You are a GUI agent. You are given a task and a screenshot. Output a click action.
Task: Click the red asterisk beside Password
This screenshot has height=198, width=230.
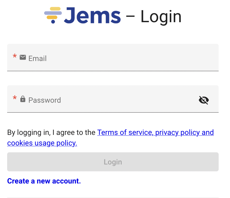(15, 98)
